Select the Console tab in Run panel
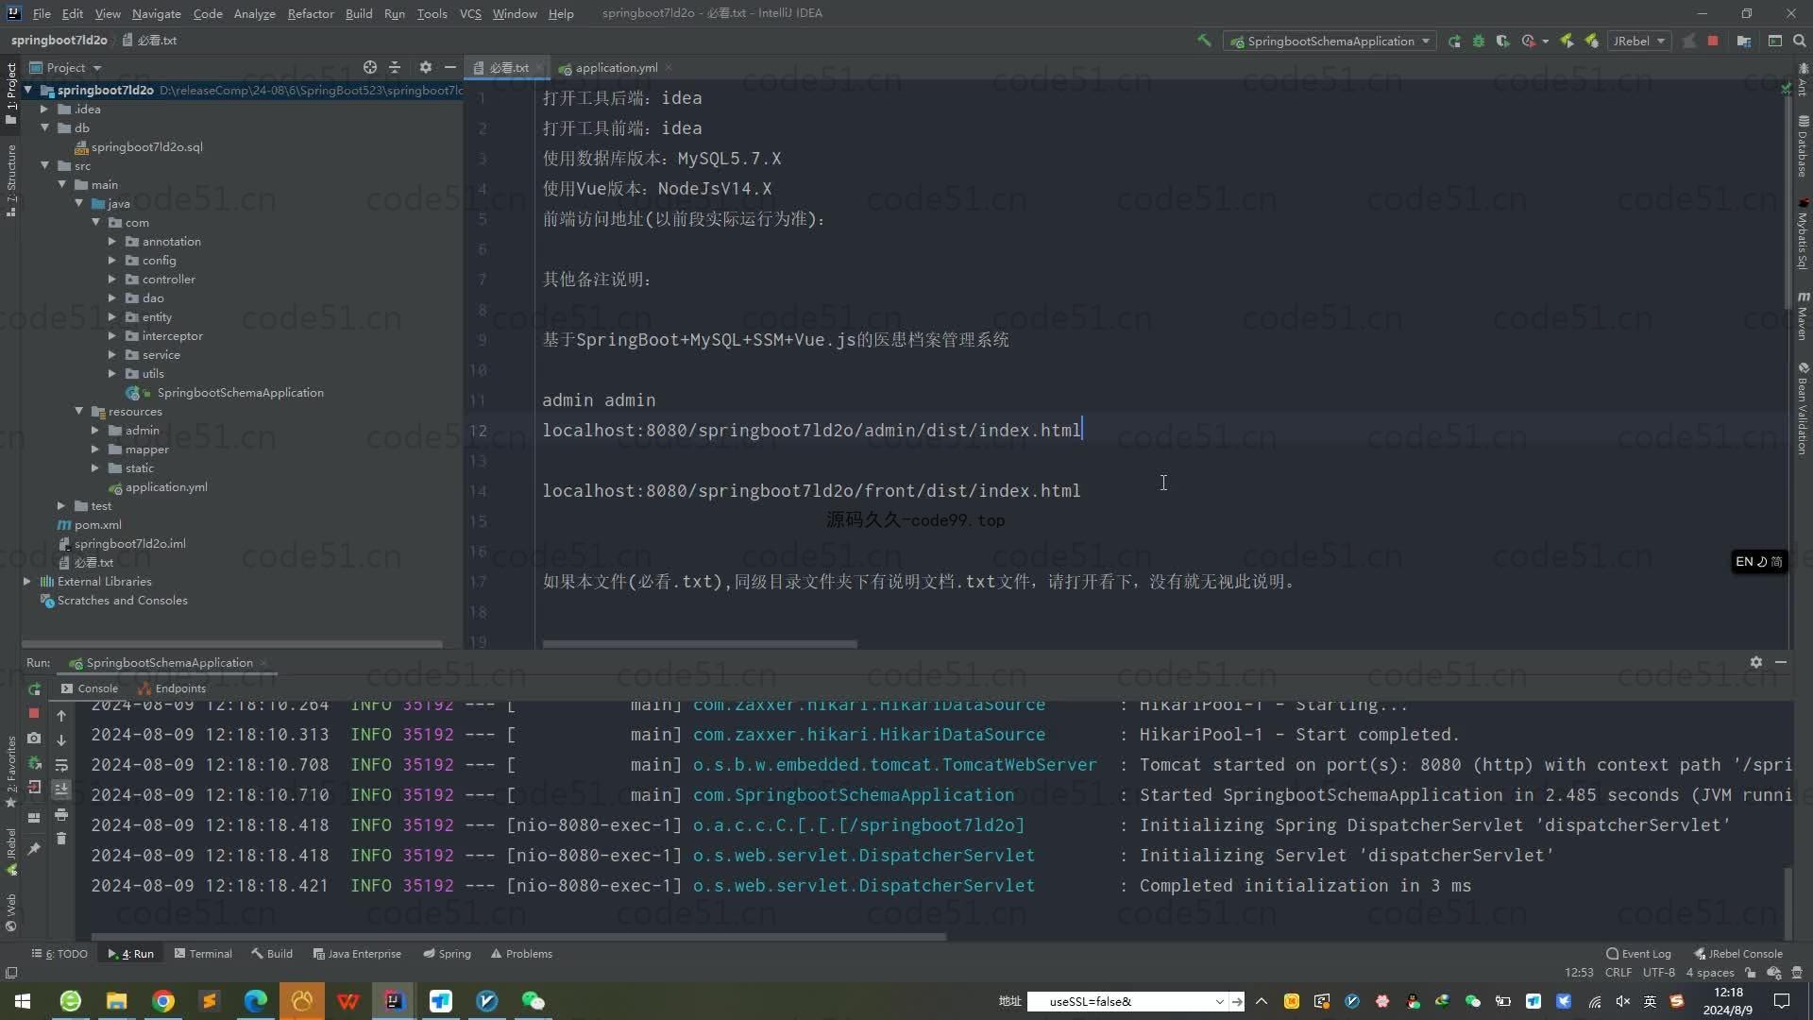 [x=90, y=688]
